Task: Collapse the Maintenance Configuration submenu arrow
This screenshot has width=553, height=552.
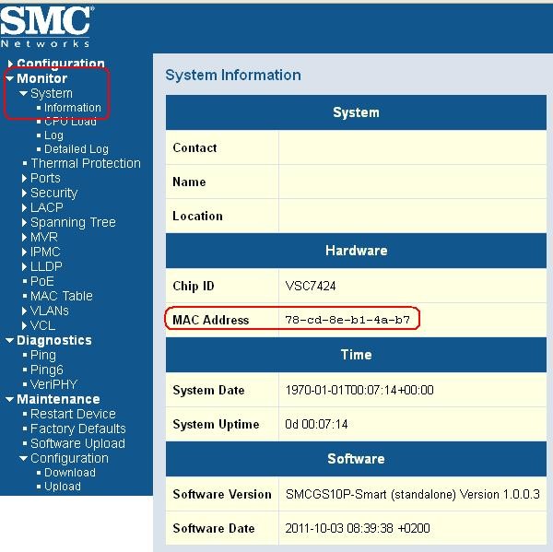Action: click(x=24, y=459)
